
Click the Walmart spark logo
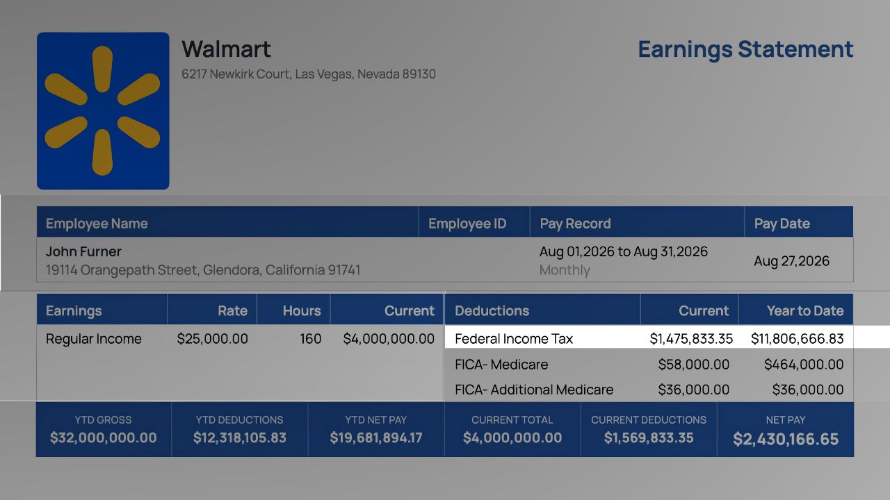pos(103,111)
